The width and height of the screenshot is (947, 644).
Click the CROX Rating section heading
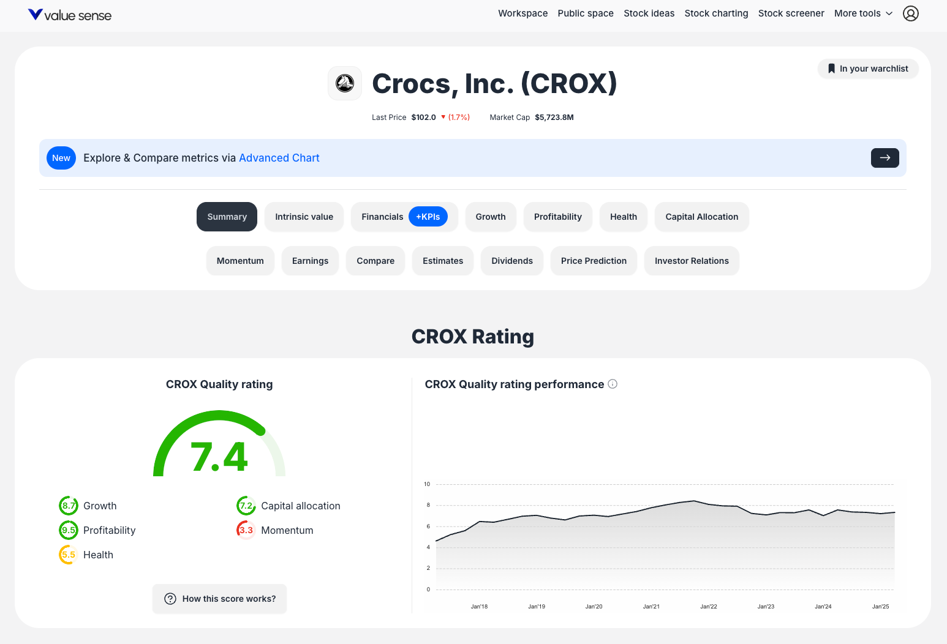click(x=473, y=336)
